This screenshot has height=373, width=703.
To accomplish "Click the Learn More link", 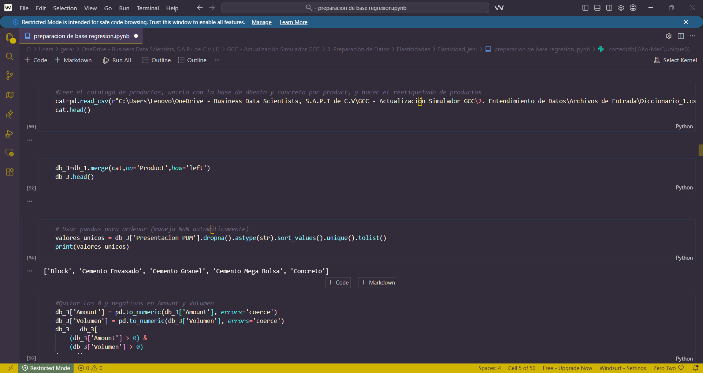I will coord(293,22).
